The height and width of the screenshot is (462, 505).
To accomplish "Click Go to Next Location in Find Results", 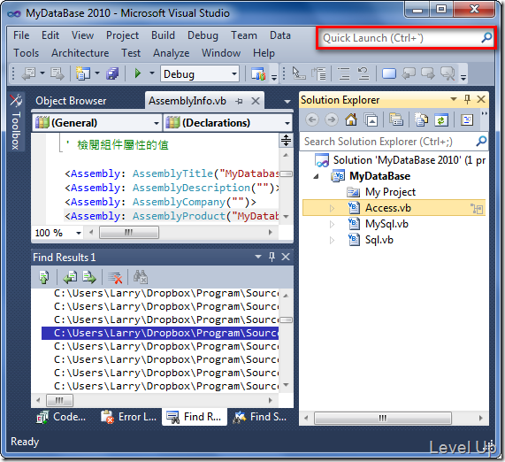I will pos(89,277).
